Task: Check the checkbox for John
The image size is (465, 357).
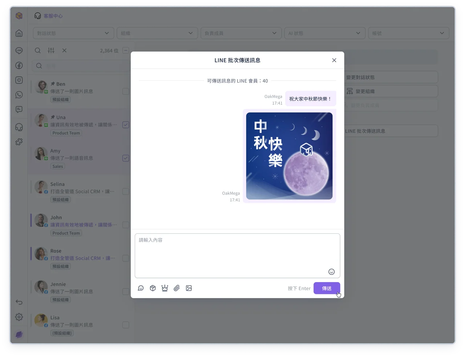Action: [126, 225]
